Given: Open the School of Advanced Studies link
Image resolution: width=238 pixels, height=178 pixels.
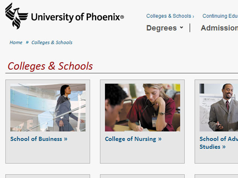Looking at the screenshot, I should (218, 139).
